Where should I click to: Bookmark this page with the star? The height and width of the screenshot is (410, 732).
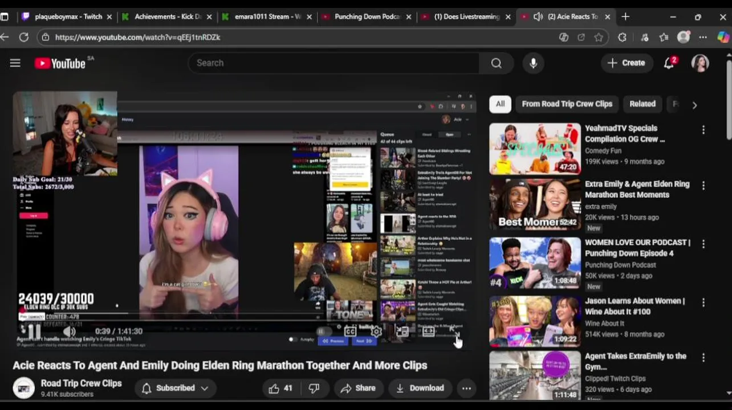(x=598, y=37)
